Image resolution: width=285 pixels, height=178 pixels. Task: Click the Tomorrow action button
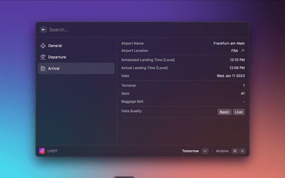click(x=190, y=151)
